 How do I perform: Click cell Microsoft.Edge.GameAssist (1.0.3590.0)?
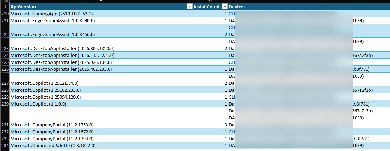pyautogui.click(x=101, y=20)
